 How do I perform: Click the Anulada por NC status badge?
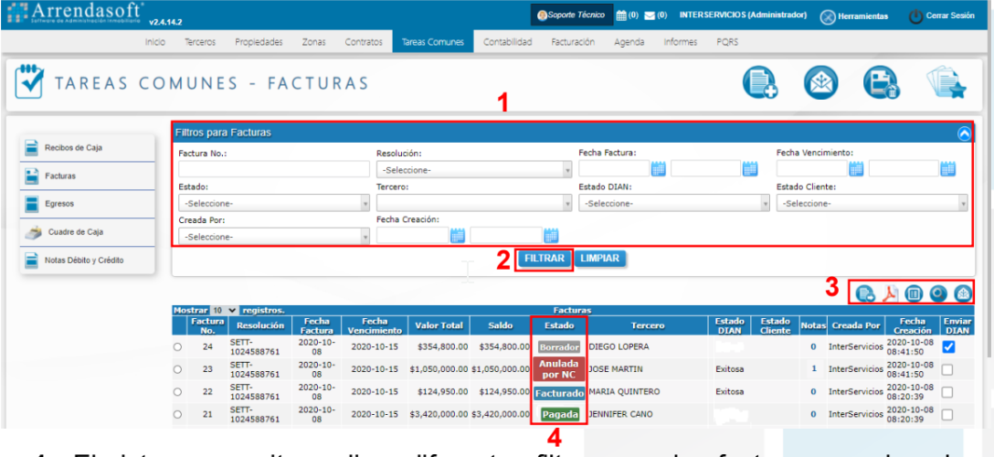click(559, 369)
